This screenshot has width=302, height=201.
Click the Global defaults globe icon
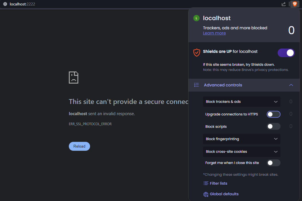pyautogui.click(x=206, y=194)
